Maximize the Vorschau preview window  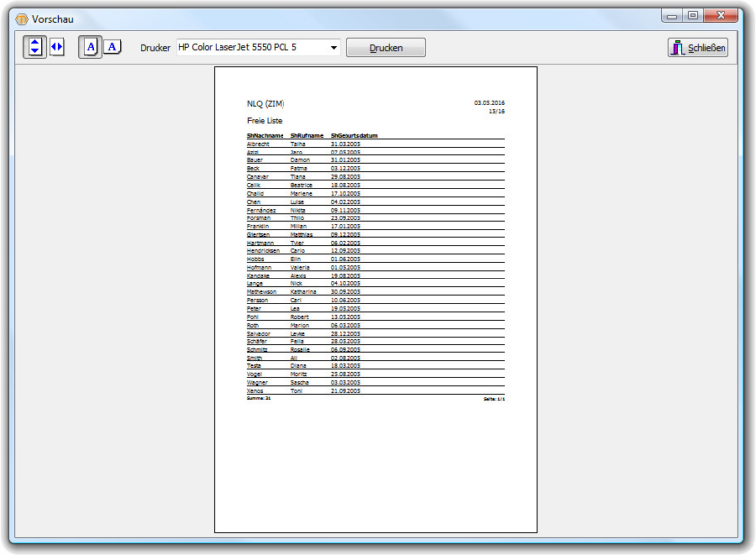click(693, 16)
